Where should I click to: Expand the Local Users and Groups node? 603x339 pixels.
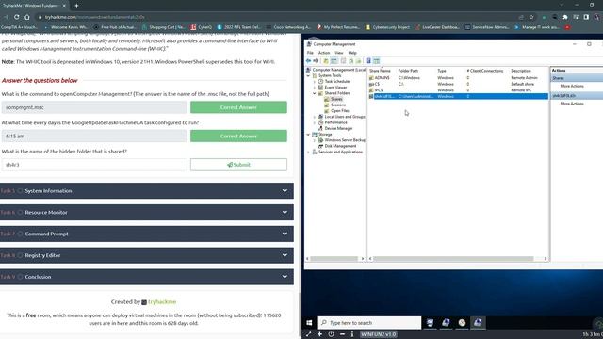315,117
